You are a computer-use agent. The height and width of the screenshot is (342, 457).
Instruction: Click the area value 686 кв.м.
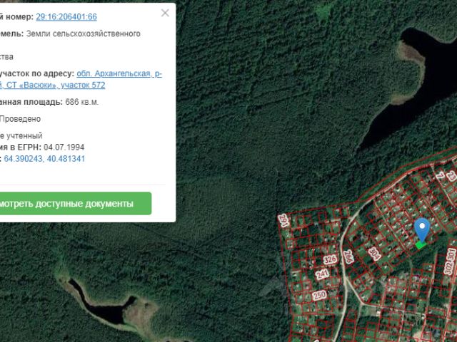click(x=82, y=102)
